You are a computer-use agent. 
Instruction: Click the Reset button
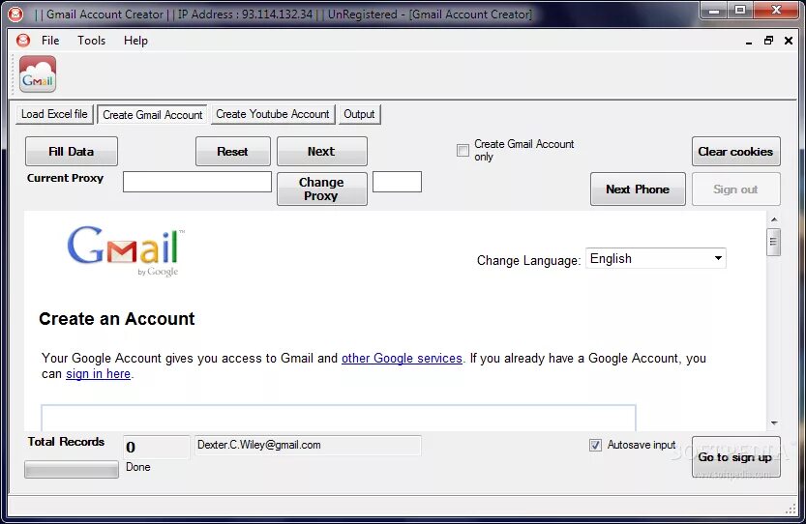(x=233, y=152)
